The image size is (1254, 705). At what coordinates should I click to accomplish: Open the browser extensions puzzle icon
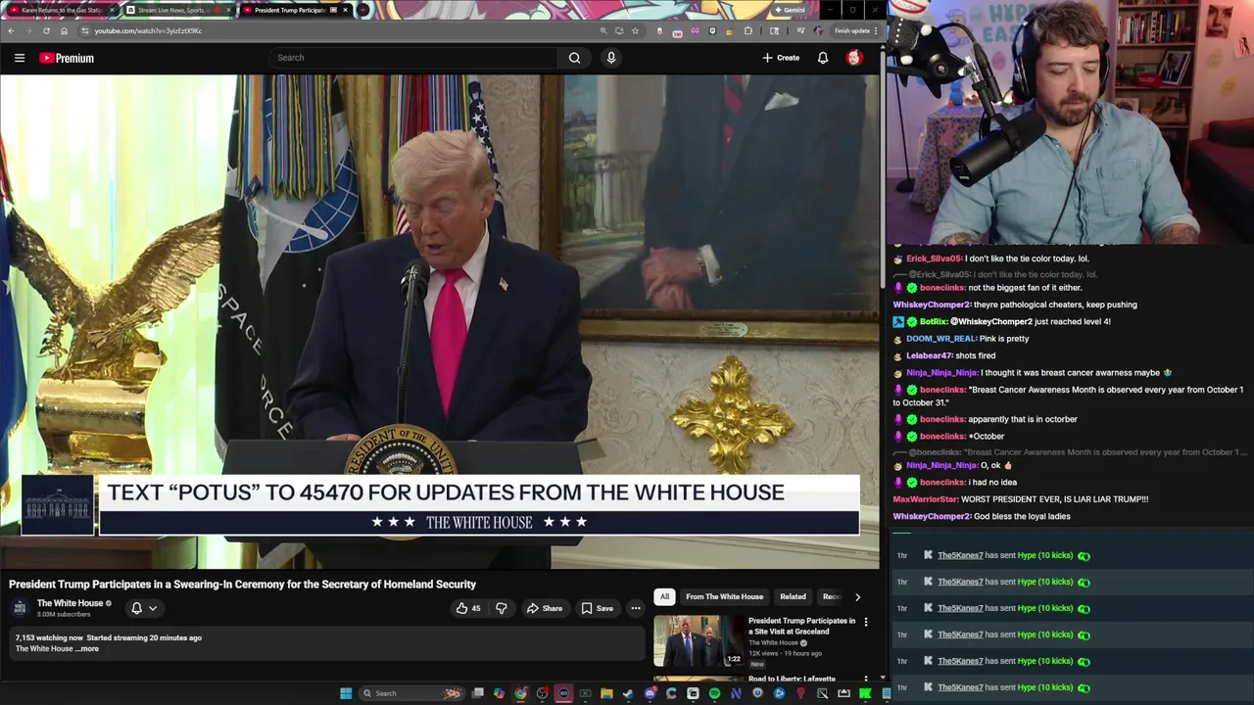[748, 30]
